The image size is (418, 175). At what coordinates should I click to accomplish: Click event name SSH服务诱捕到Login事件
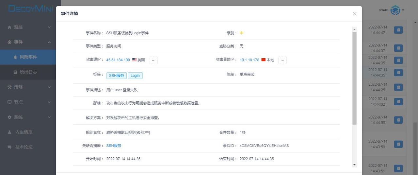click(x=127, y=33)
